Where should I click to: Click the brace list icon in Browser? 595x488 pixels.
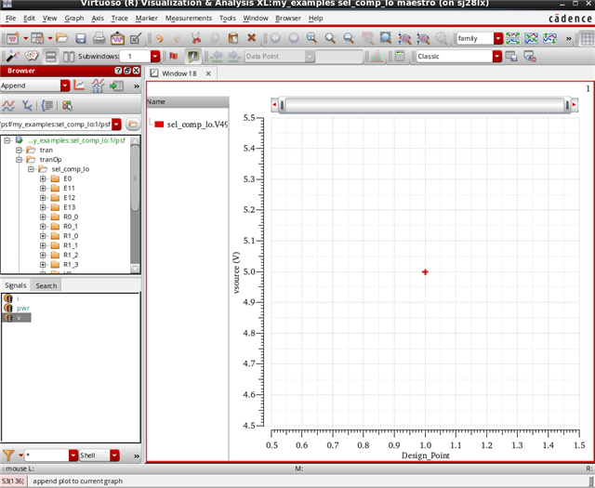47,105
